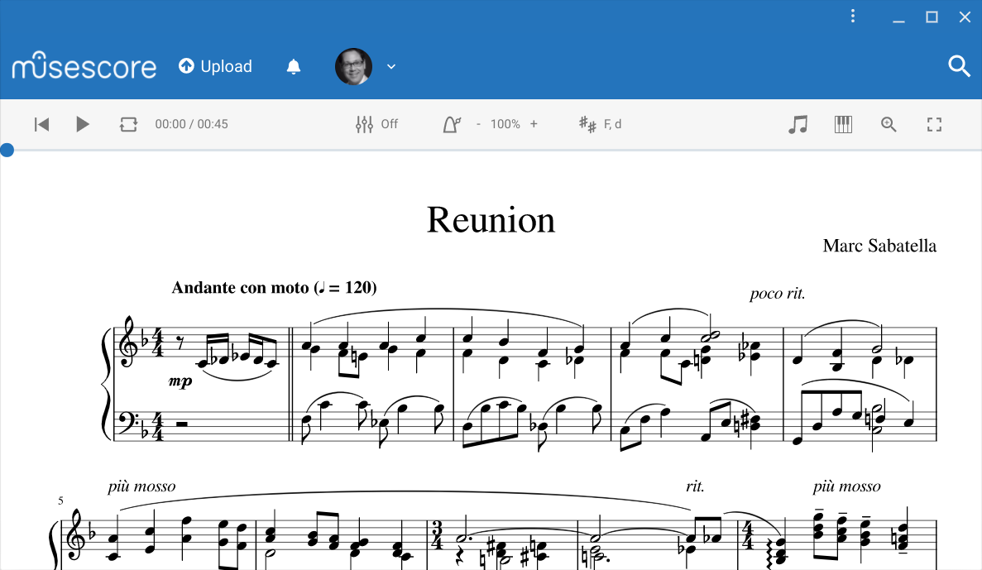Viewport: 982px width, 570px height.
Task: Click the poco rit. marking
Action: pos(777,293)
